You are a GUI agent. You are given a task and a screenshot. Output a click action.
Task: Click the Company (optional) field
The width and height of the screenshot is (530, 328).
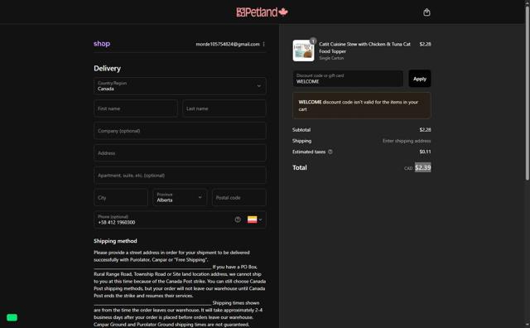[180, 131]
